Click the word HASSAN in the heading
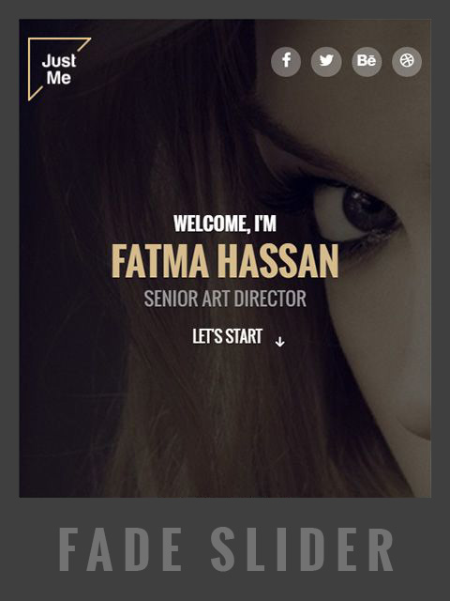The width and height of the screenshot is (450, 601). 280,261
